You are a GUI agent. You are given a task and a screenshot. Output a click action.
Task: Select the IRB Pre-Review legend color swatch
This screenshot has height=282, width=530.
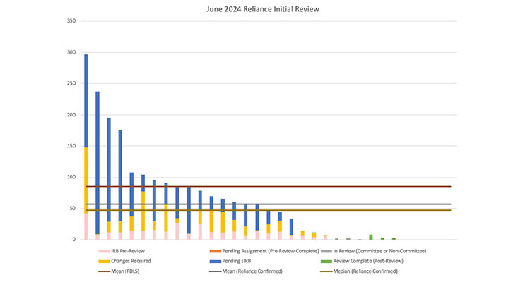pyautogui.click(x=102, y=251)
